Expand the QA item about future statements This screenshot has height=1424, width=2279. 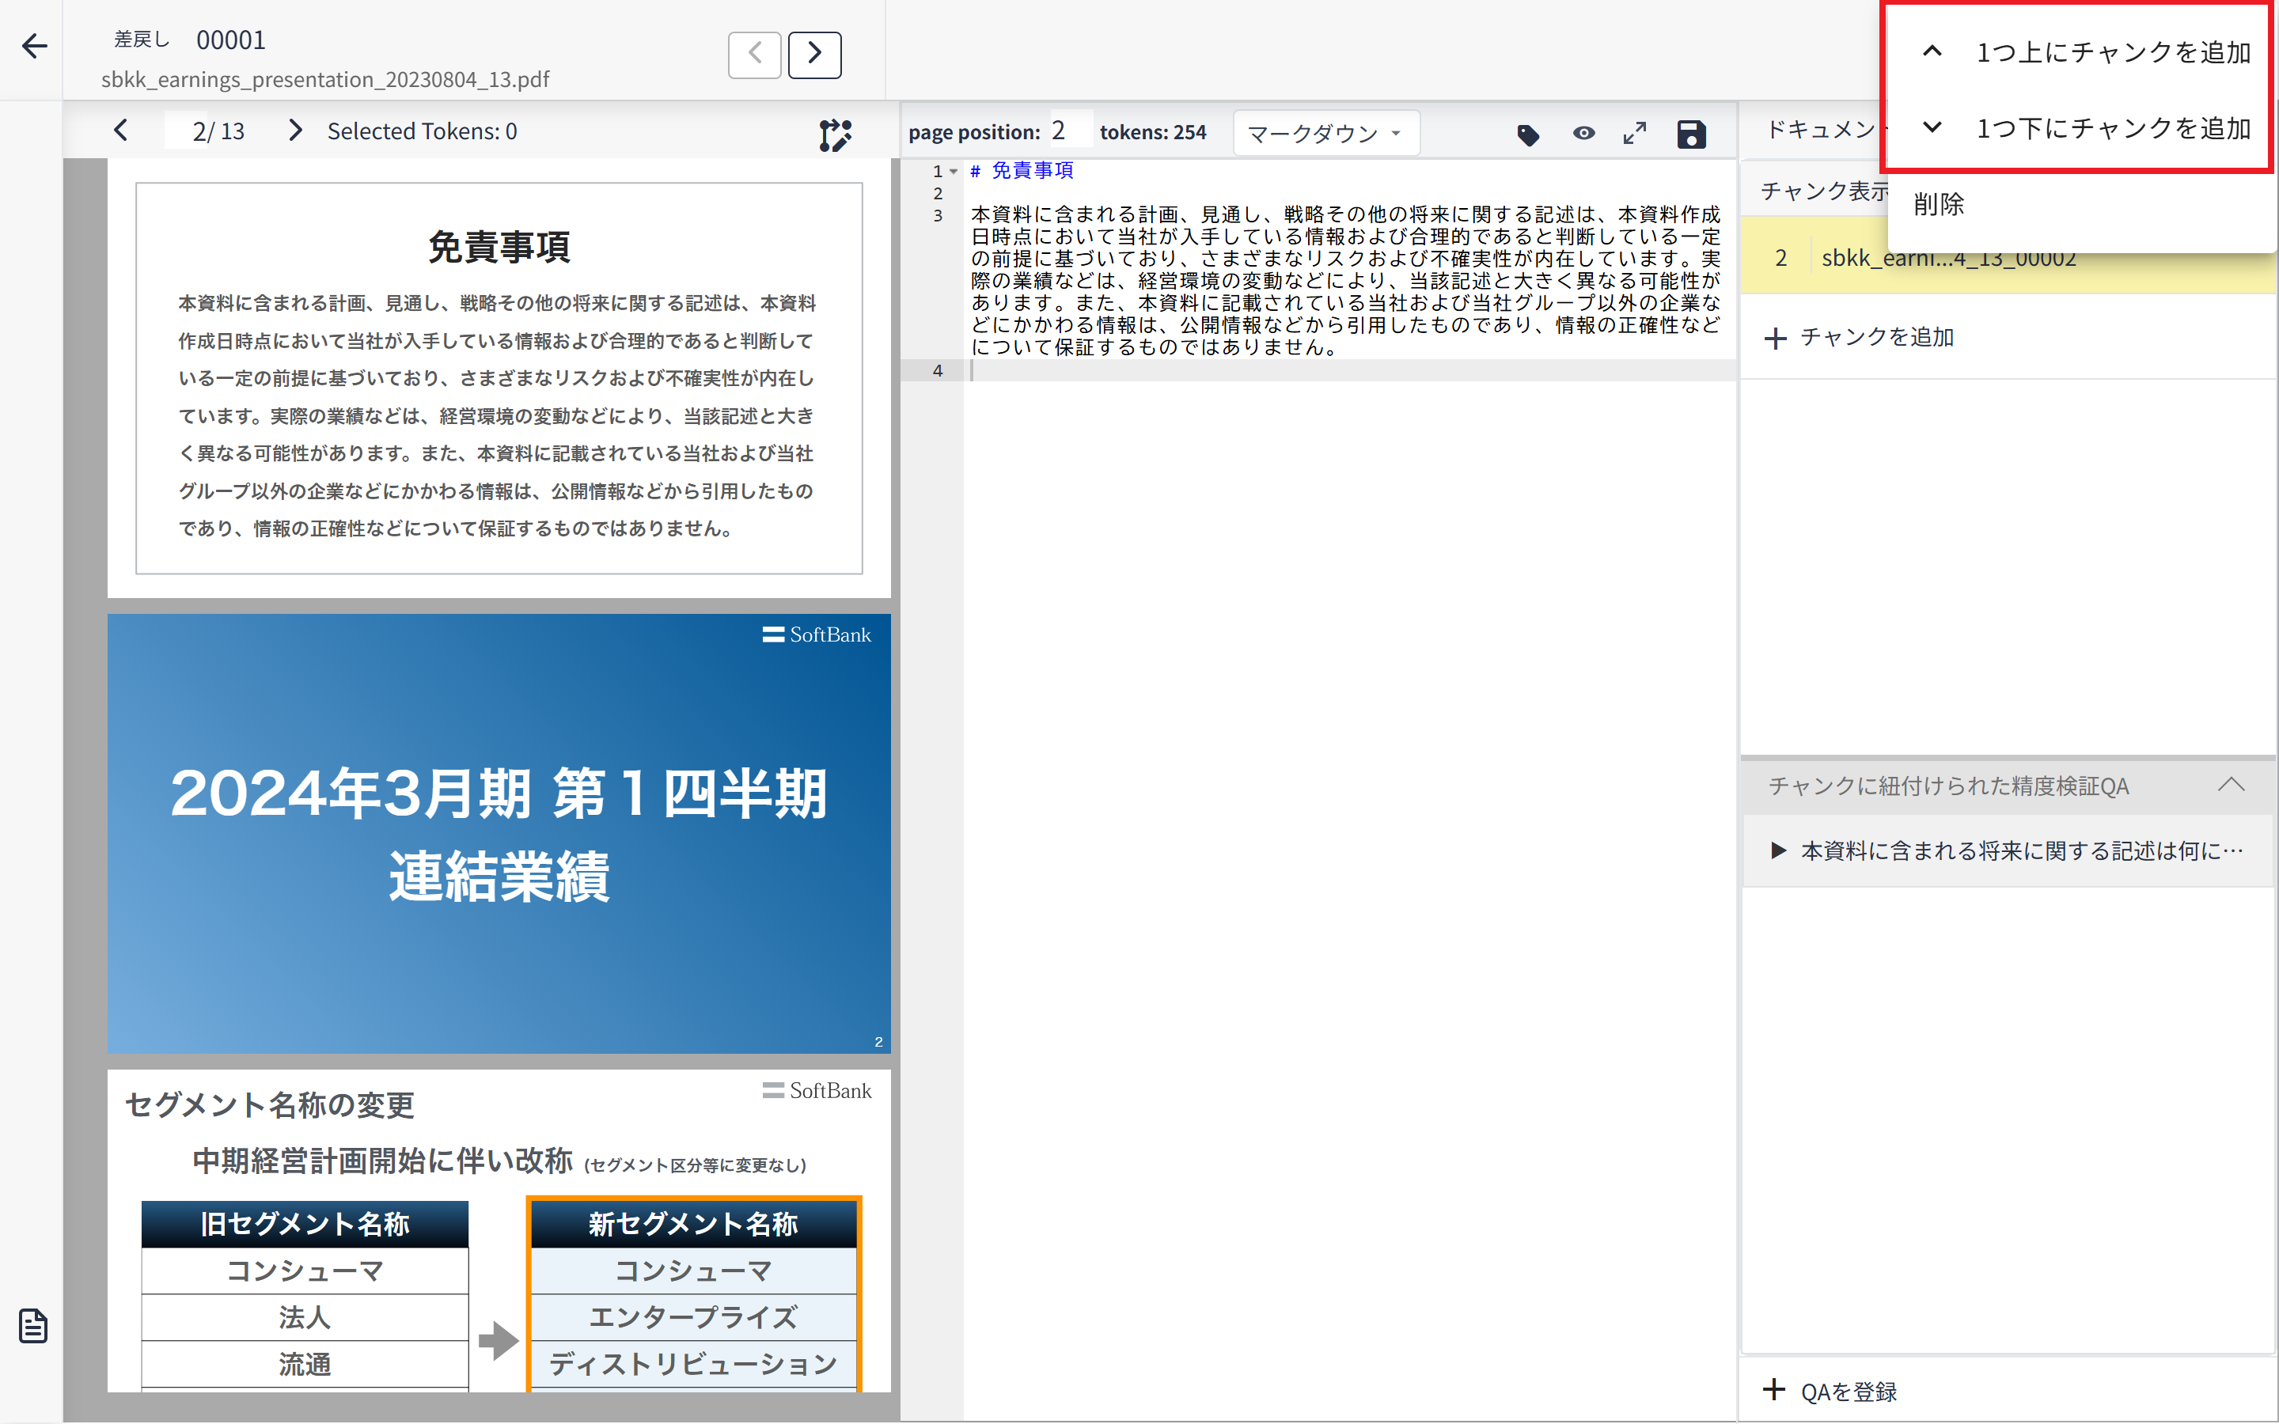(1779, 850)
